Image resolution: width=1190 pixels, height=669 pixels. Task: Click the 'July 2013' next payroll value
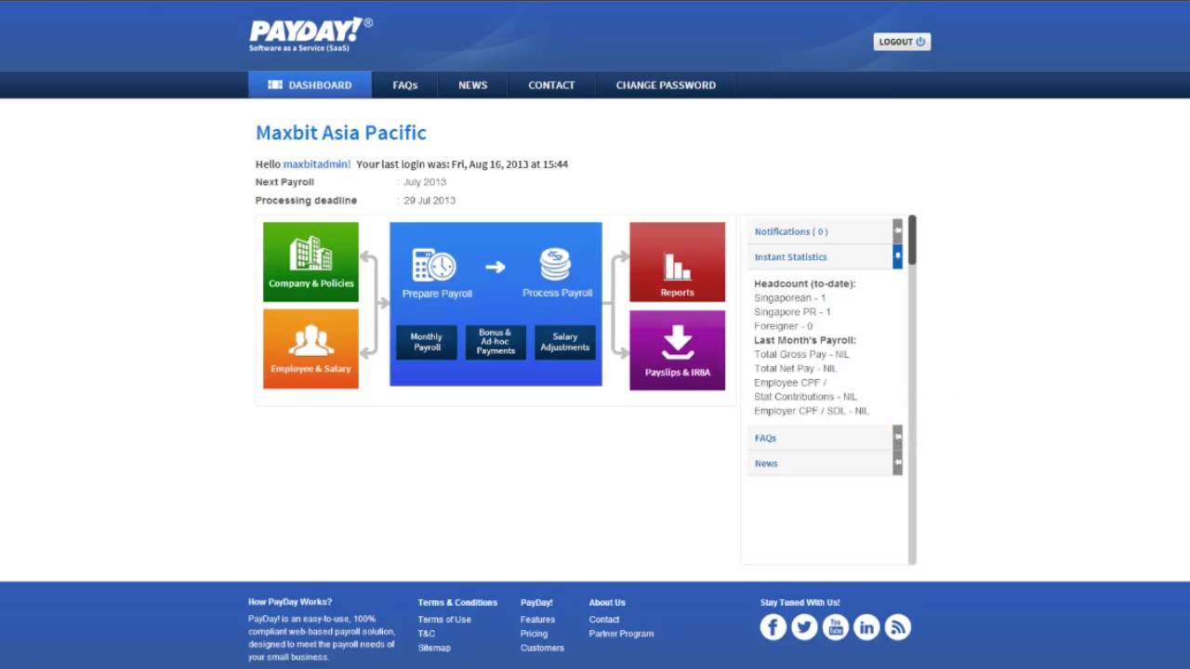pos(425,182)
